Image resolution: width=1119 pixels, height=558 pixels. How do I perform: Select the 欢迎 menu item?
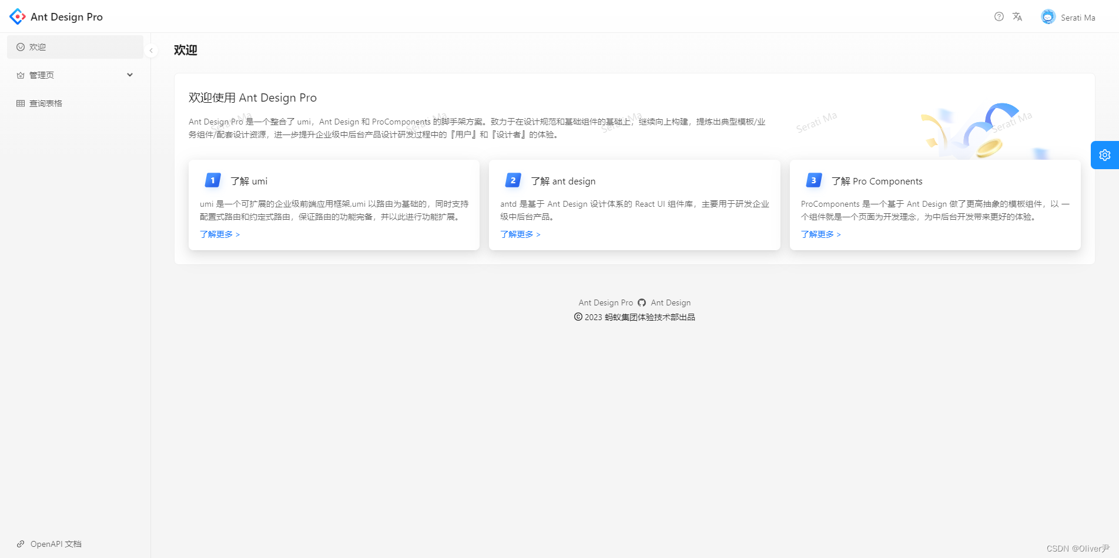pos(75,47)
